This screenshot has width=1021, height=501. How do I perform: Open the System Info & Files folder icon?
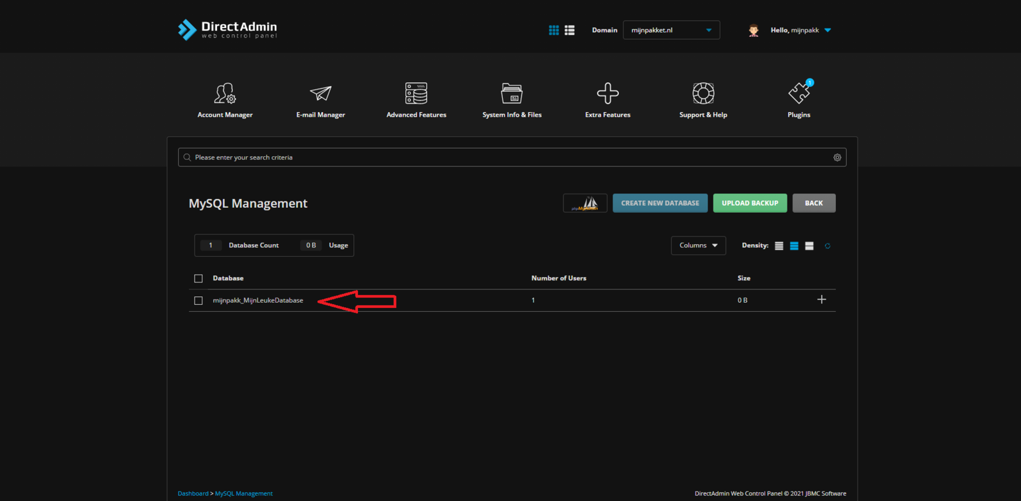click(x=512, y=93)
